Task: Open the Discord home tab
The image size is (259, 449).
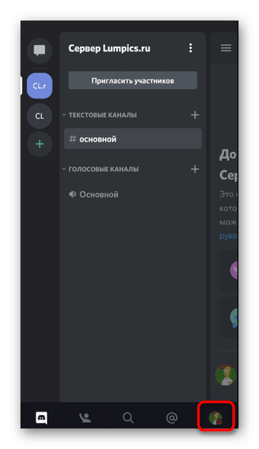Action: 42,418
